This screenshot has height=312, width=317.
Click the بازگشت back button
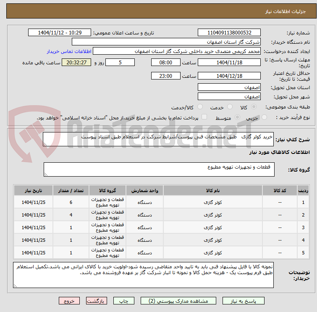point(97,301)
